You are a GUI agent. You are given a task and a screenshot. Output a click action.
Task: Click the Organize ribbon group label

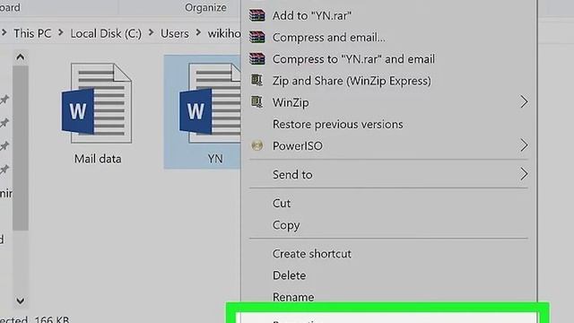pos(205,7)
